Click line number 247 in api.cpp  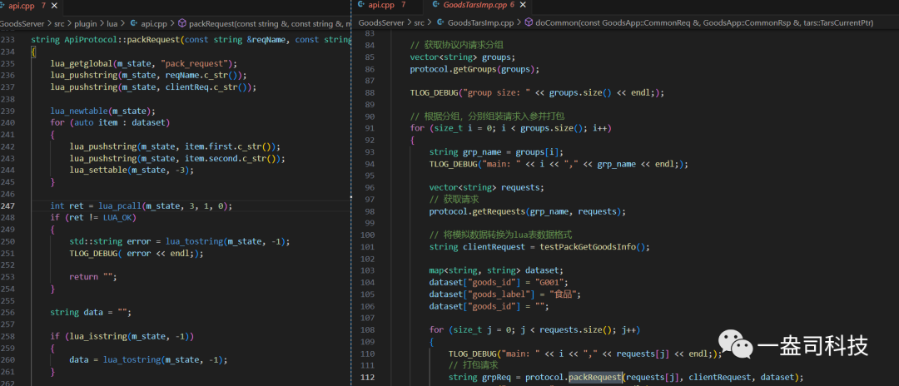coord(7,205)
